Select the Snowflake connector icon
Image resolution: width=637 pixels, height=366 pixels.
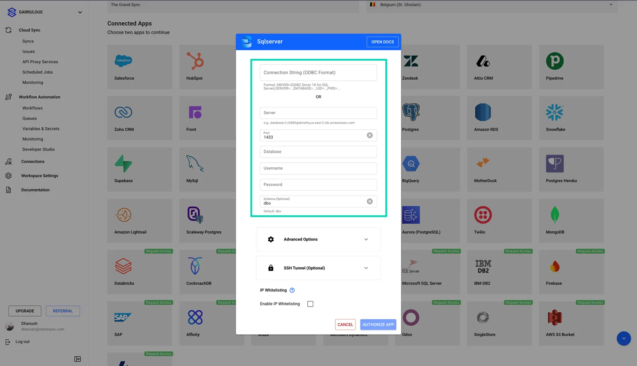point(555,112)
